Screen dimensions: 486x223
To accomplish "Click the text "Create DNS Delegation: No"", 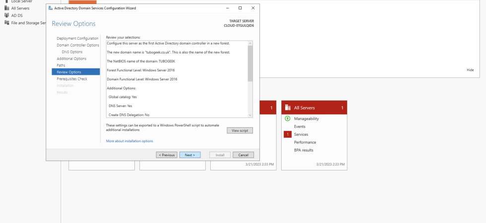I will point(129,115).
